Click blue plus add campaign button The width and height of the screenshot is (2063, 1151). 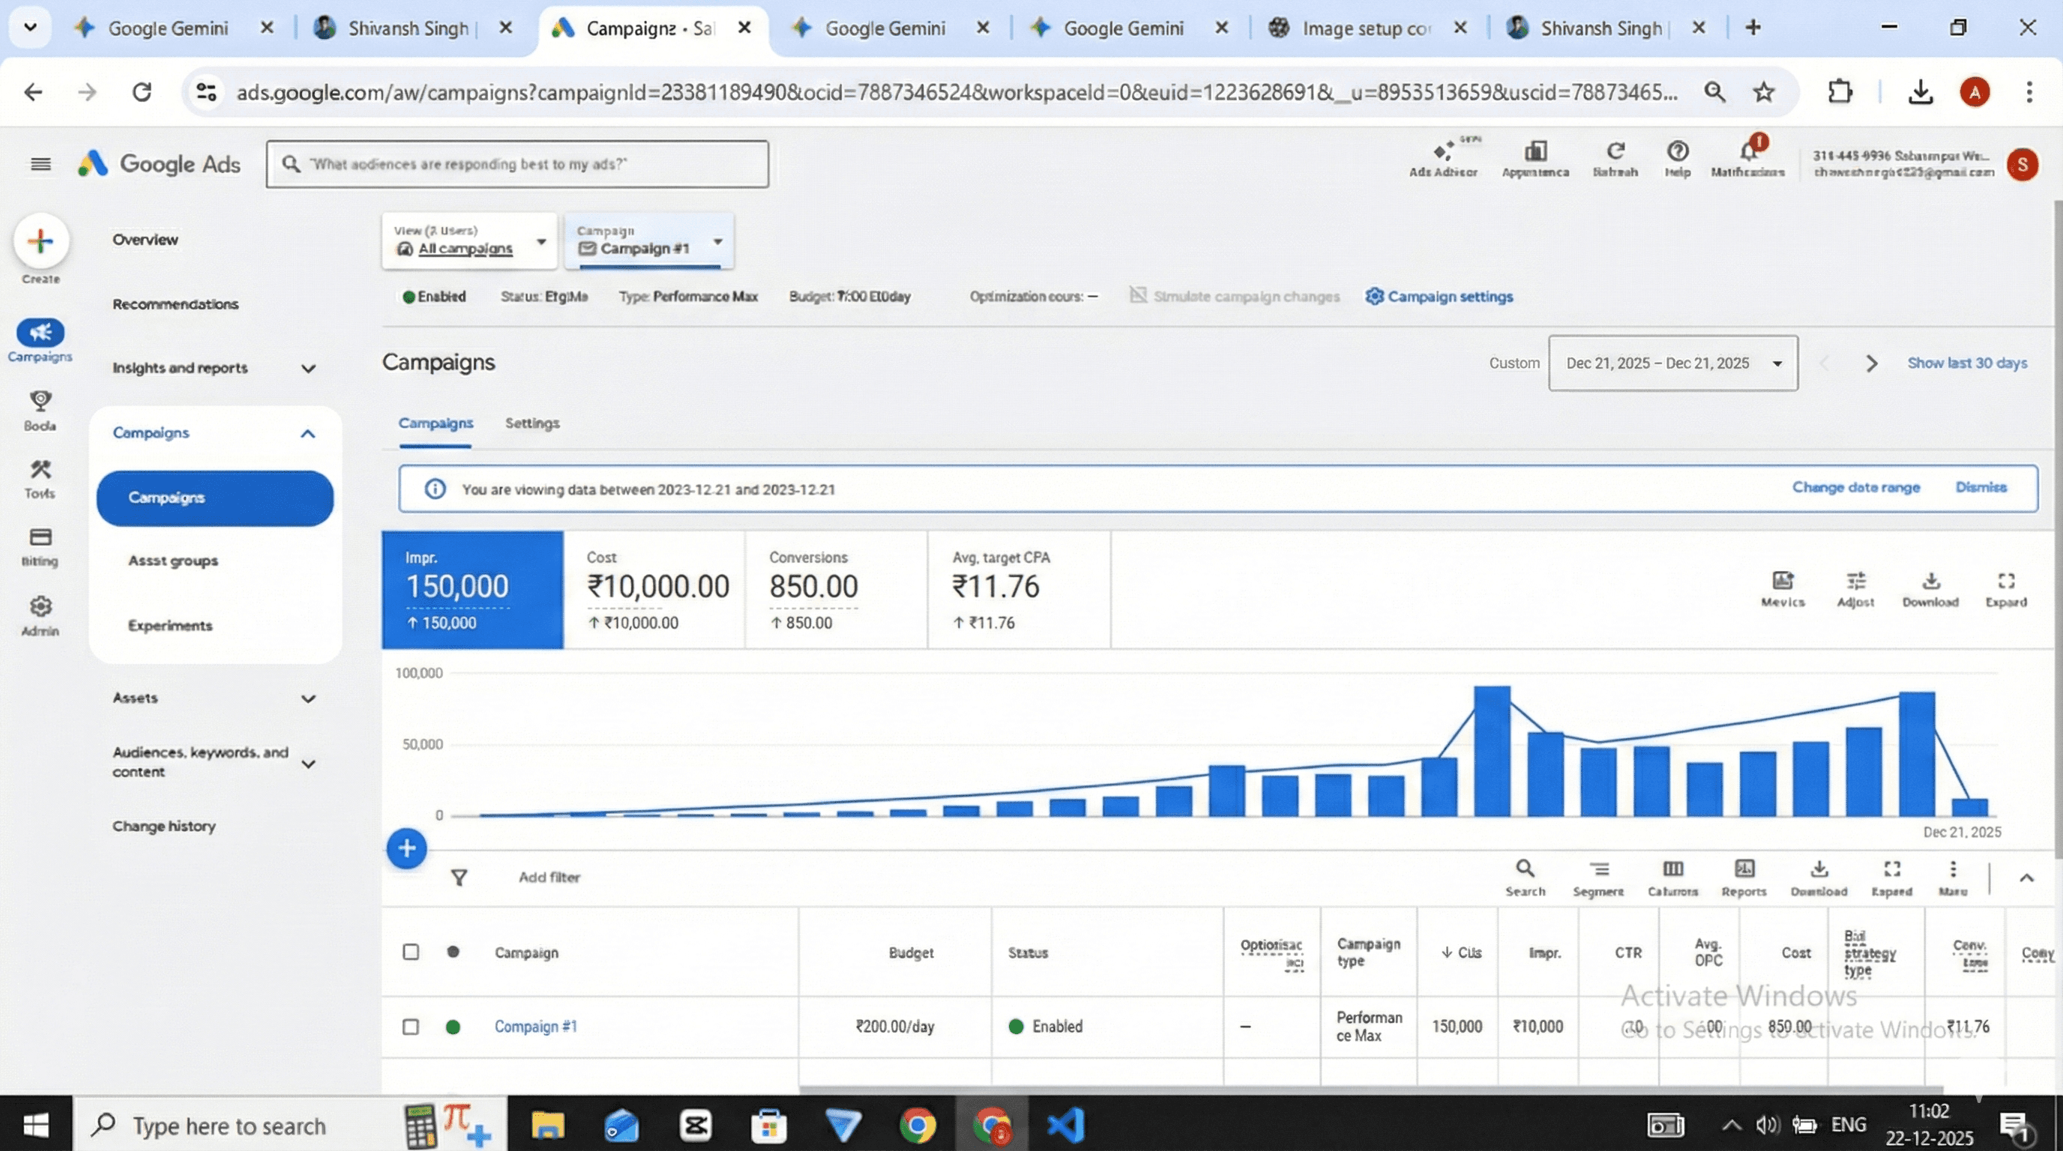(x=407, y=848)
